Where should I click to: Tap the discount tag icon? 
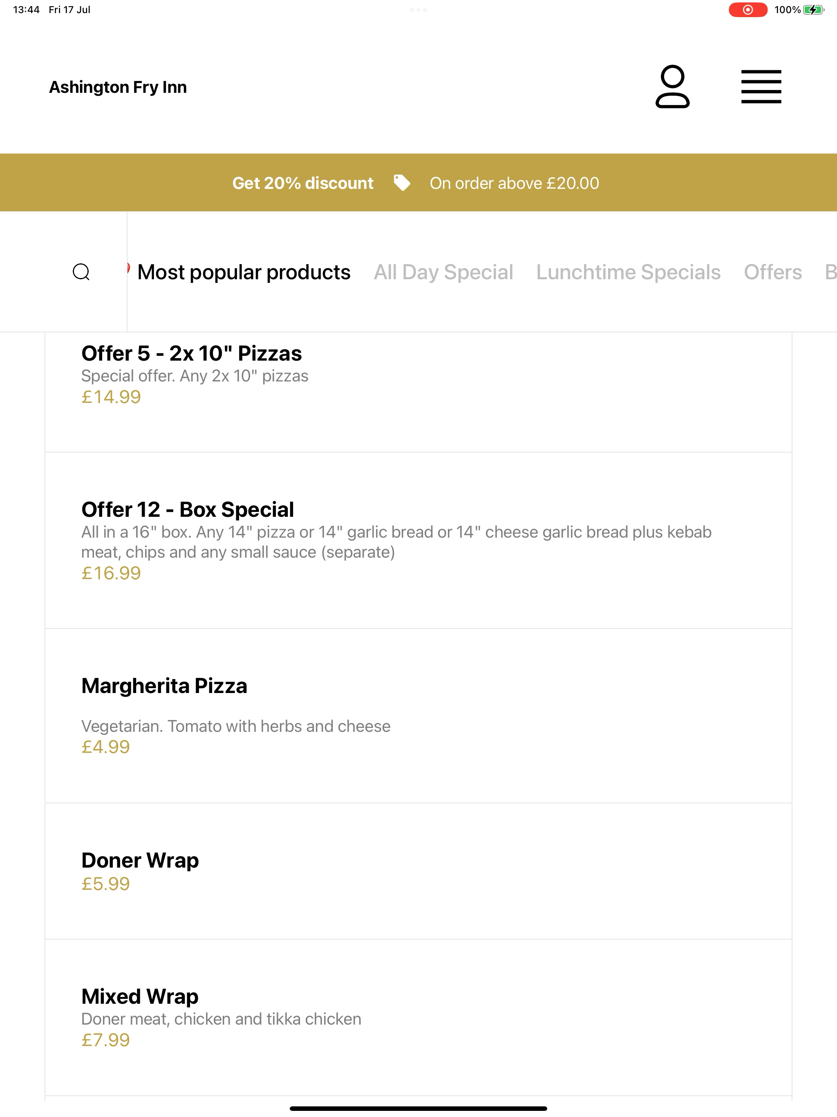(402, 183)
